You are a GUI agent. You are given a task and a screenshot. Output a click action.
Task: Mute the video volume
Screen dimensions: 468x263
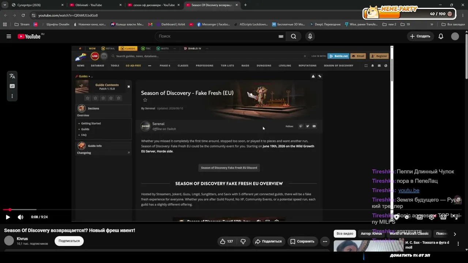[x=20, y=217]
